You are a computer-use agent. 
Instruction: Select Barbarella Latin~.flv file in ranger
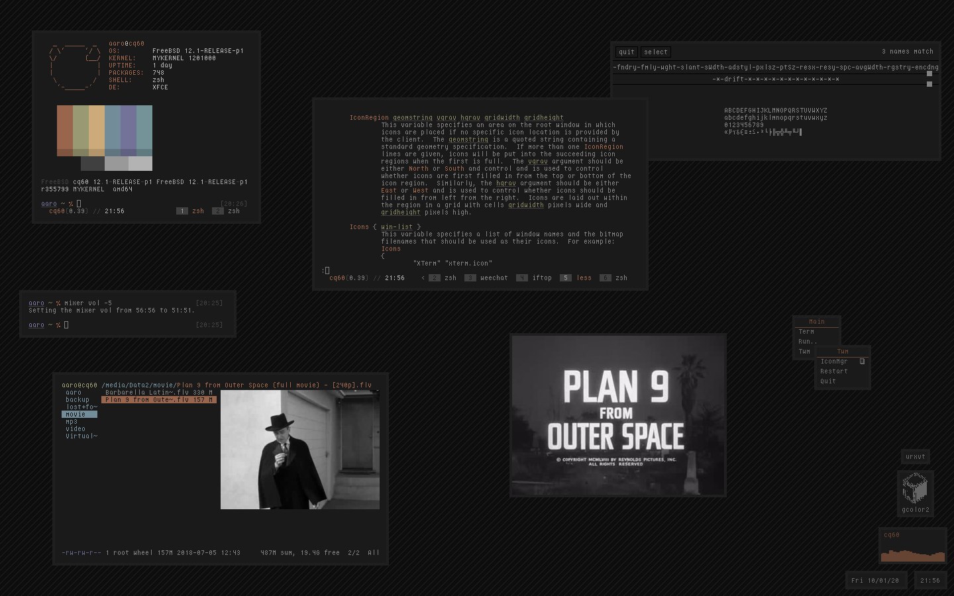point(159,393)
